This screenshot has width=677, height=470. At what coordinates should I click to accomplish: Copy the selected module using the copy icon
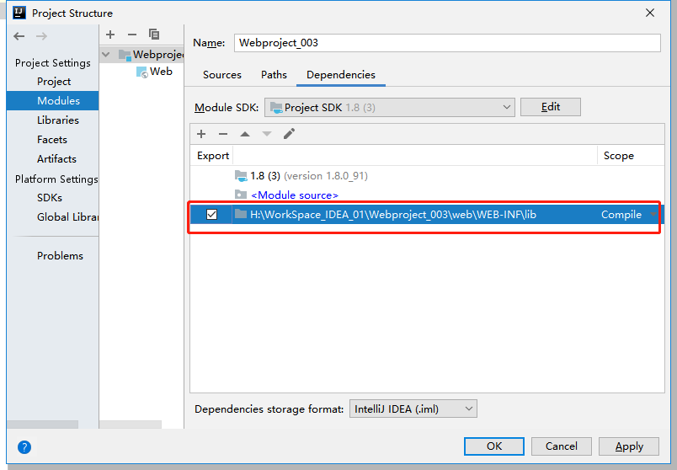154,35
